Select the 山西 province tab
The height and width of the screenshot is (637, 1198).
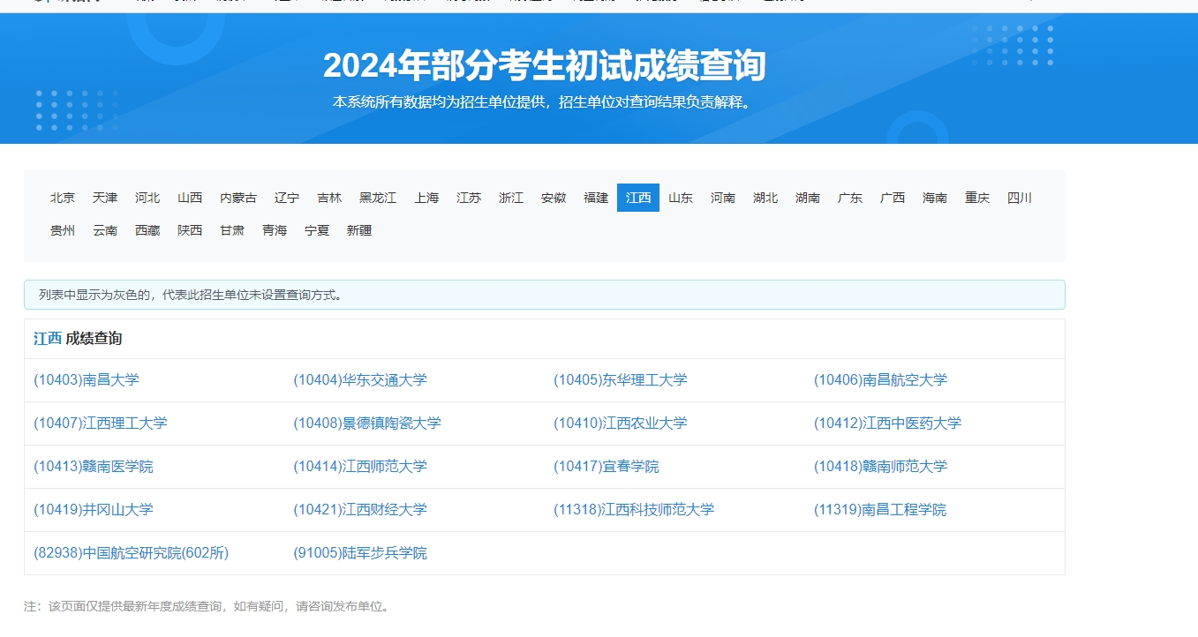click(190, 198)
